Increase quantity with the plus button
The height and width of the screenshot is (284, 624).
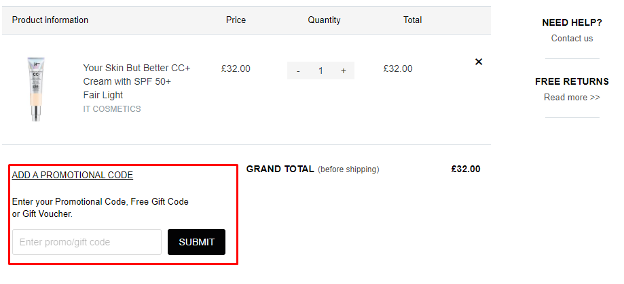coord(344,70)
